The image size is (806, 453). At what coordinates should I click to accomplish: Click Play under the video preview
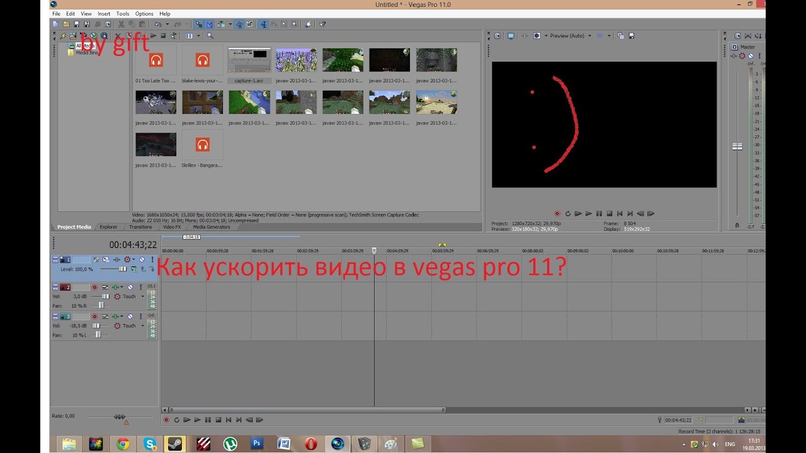(x=589, y=214)
